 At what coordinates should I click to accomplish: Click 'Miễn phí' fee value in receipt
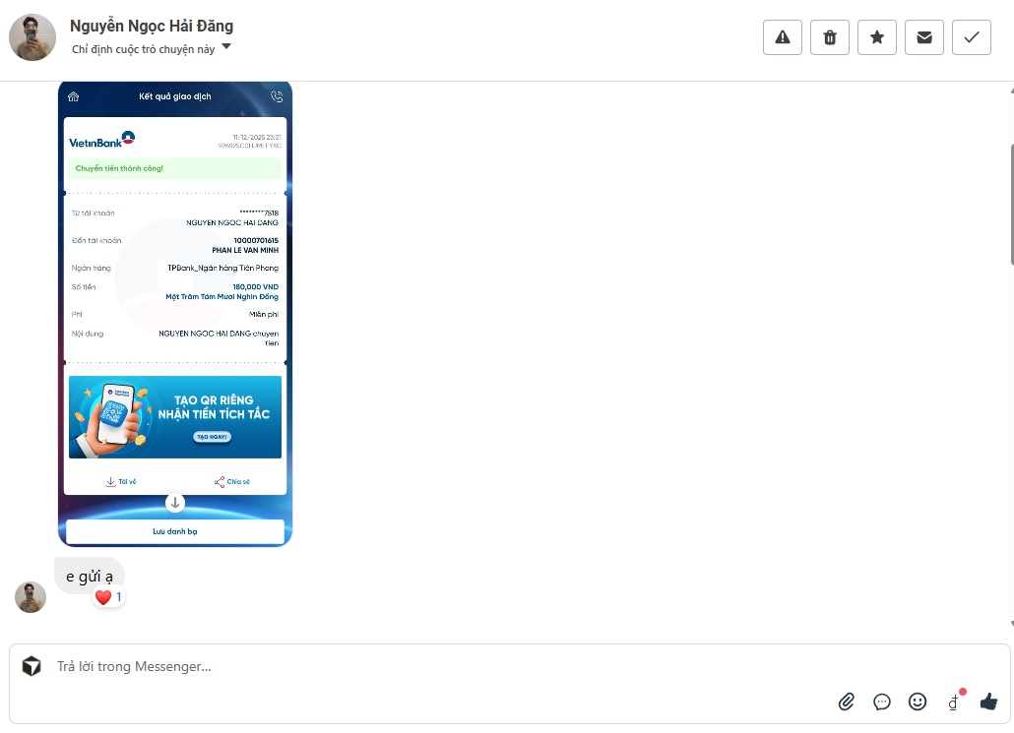click(x=264, y=314)
